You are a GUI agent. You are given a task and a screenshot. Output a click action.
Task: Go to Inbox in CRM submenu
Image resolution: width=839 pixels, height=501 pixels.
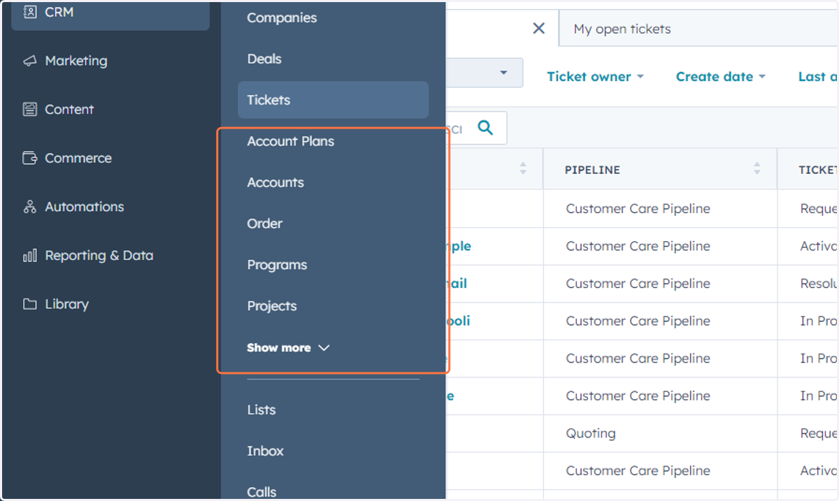(266, 451)
